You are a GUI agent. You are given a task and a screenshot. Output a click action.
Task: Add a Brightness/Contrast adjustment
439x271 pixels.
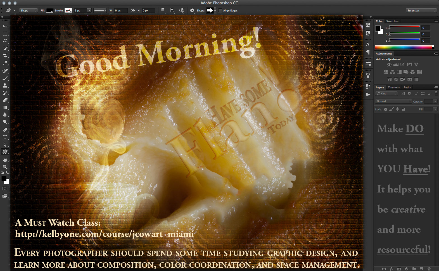(389, 65)
